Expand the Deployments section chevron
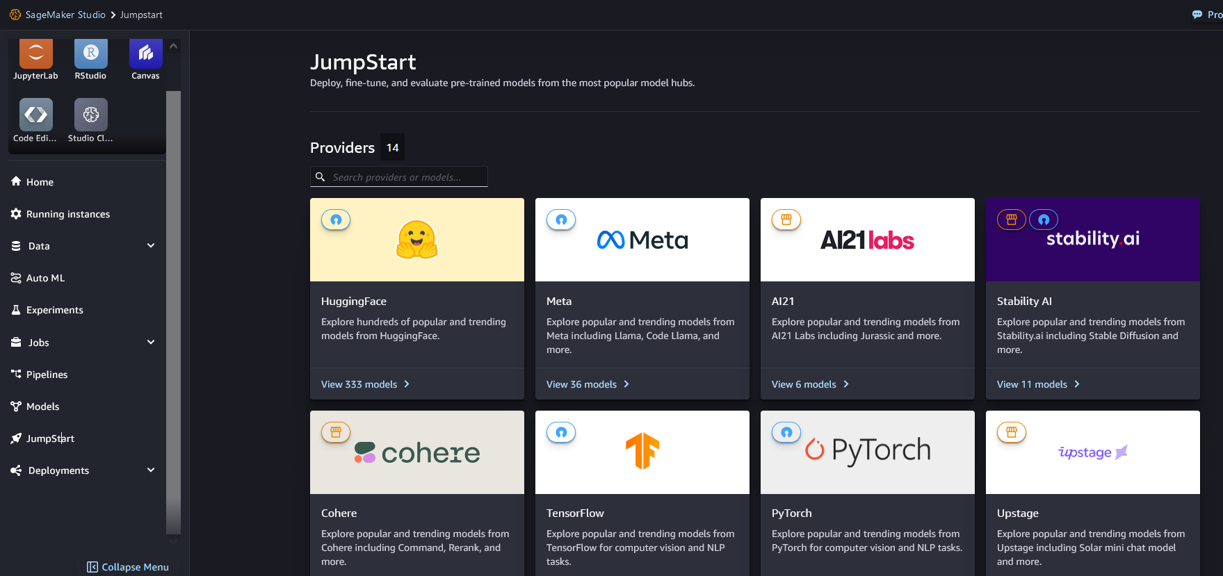The image size is (1223, 576). click(151, 470)
